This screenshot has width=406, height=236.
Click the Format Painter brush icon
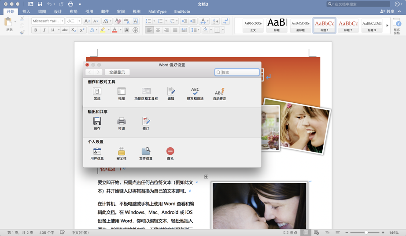point(22,32)
